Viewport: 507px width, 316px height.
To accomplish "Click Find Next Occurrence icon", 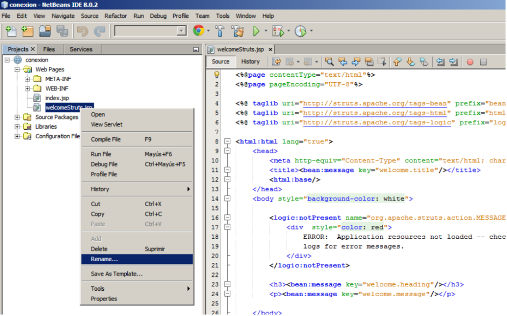I will coord(355,62).
